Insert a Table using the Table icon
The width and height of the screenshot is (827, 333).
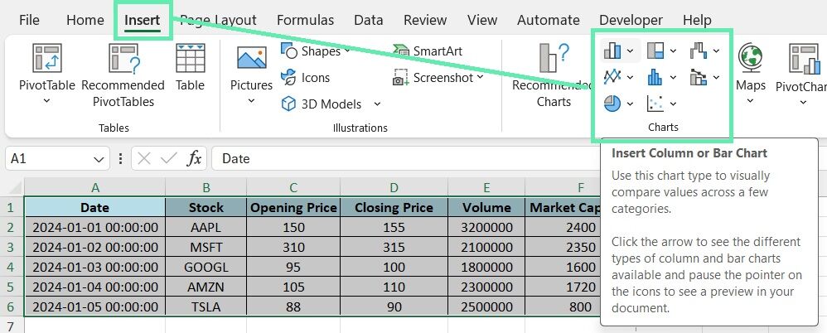190,58
